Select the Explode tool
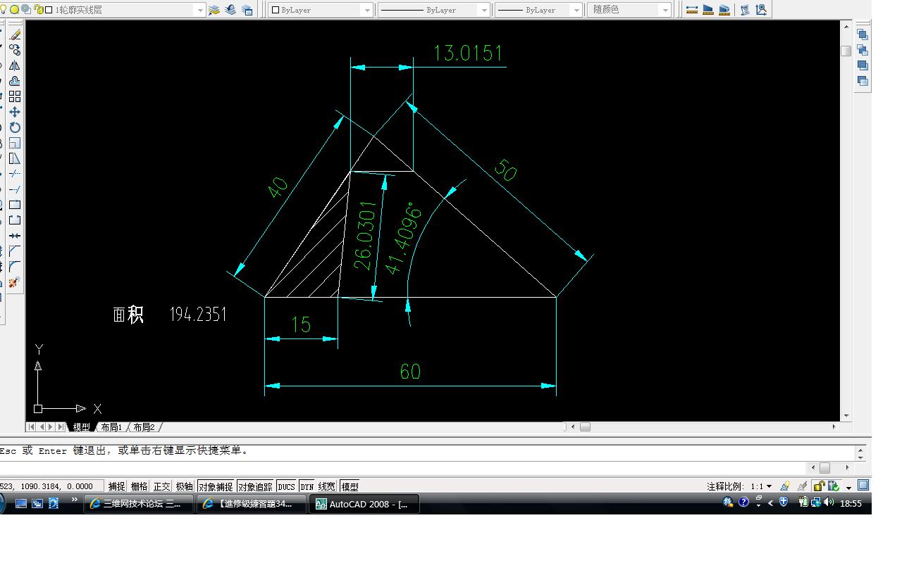This screenshot has height=563, width=902. tap(15, 282)
